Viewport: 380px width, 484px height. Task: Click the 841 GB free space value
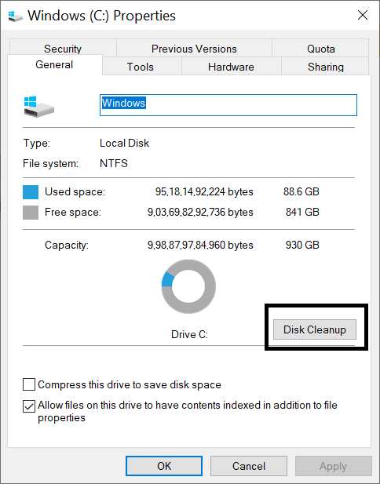[302, 212]
